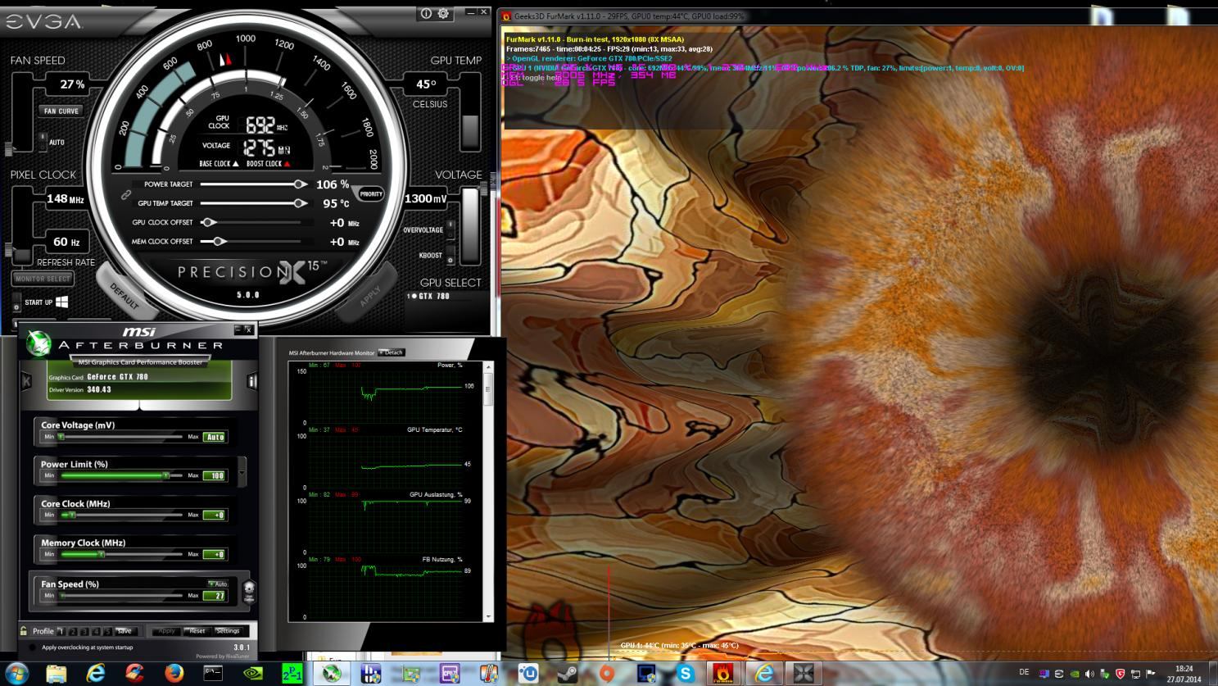Expand the Power Limit dropdown arrow
The height and width of the screenshot is (686, 1218).
242,473
